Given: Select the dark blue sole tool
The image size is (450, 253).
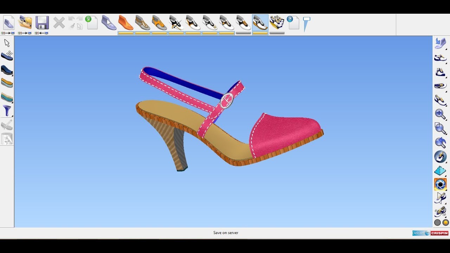Looking at the screenshot, I should coord(7,70).
